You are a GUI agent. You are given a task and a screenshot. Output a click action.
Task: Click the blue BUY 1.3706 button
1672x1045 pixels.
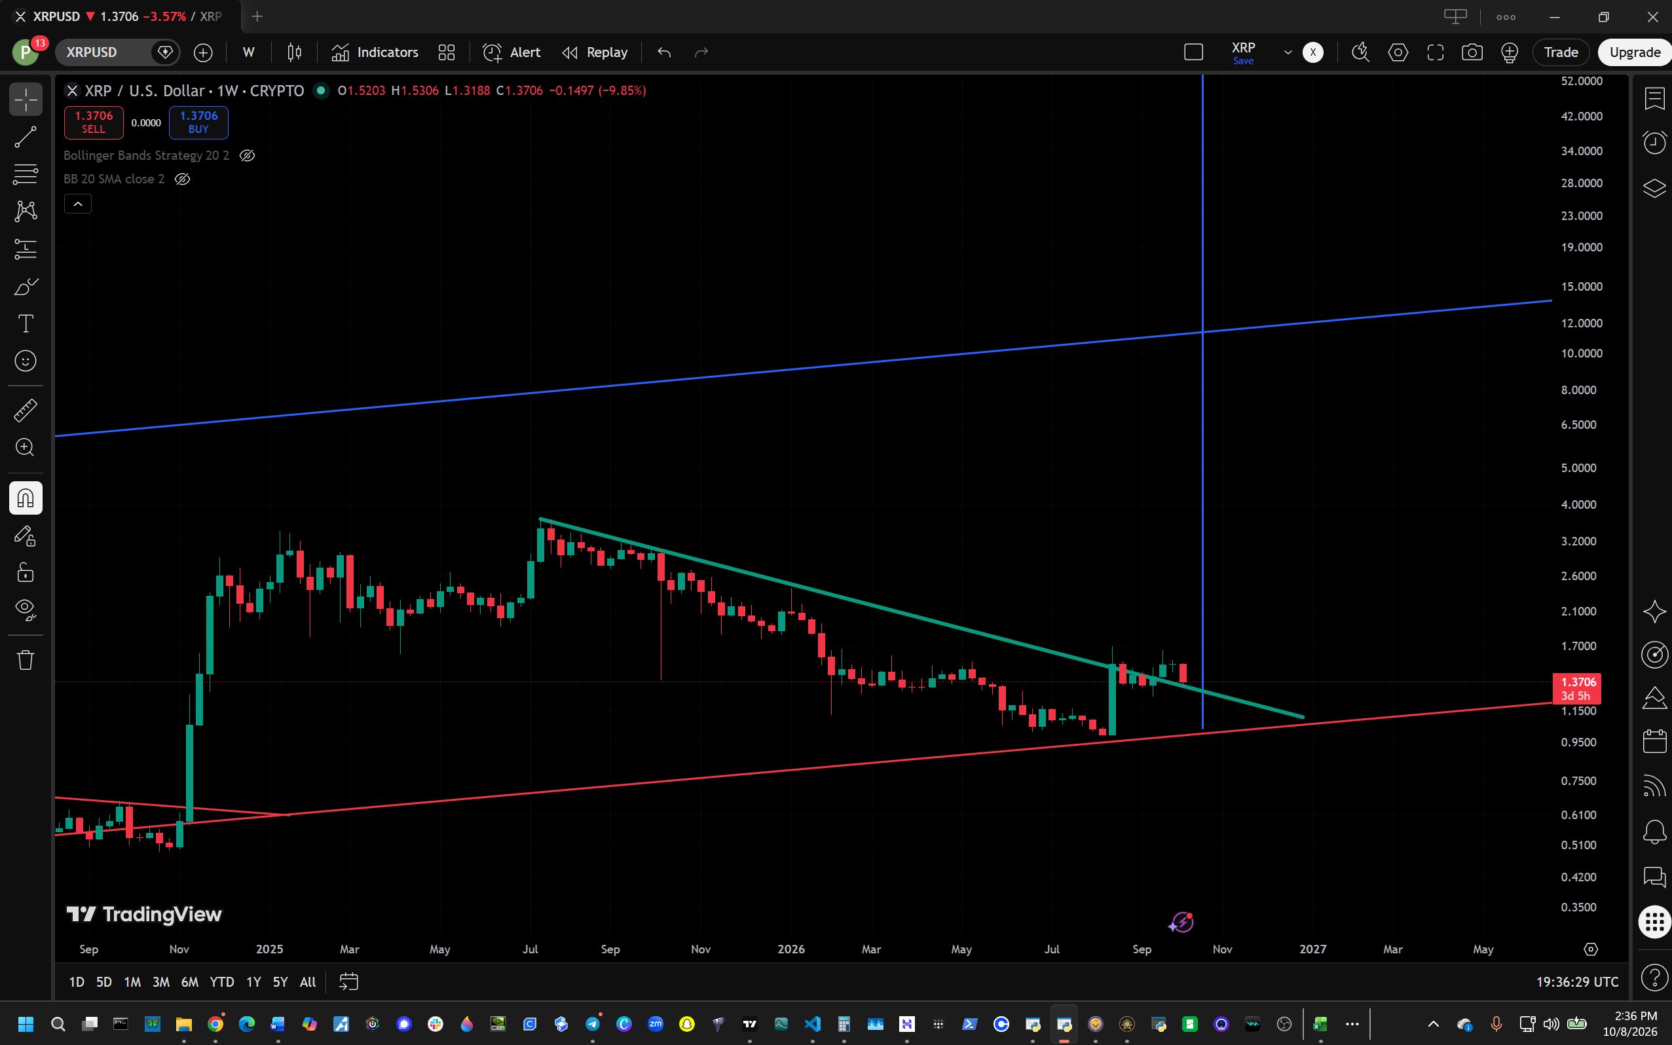(198, 122)
